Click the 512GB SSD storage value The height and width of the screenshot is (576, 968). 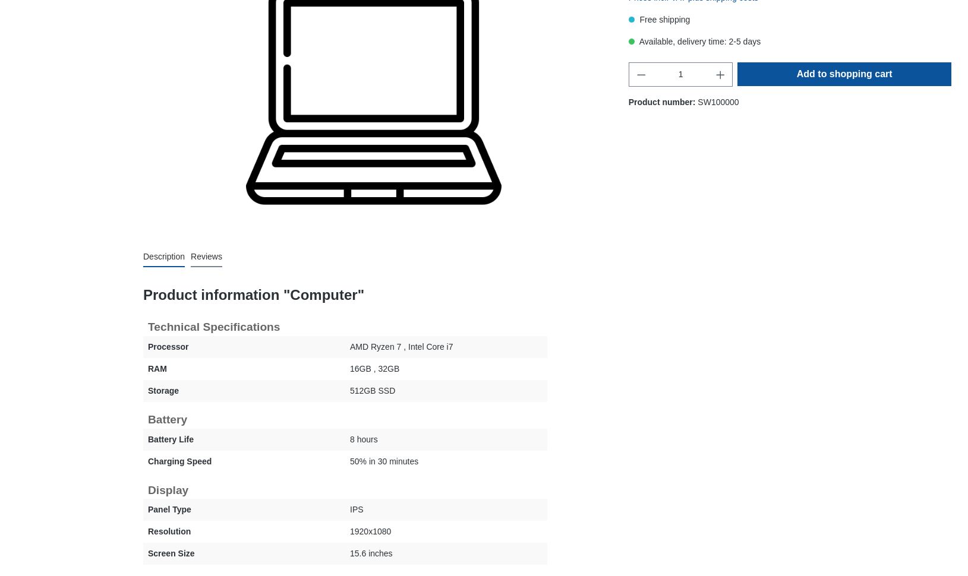pos(372,391)
